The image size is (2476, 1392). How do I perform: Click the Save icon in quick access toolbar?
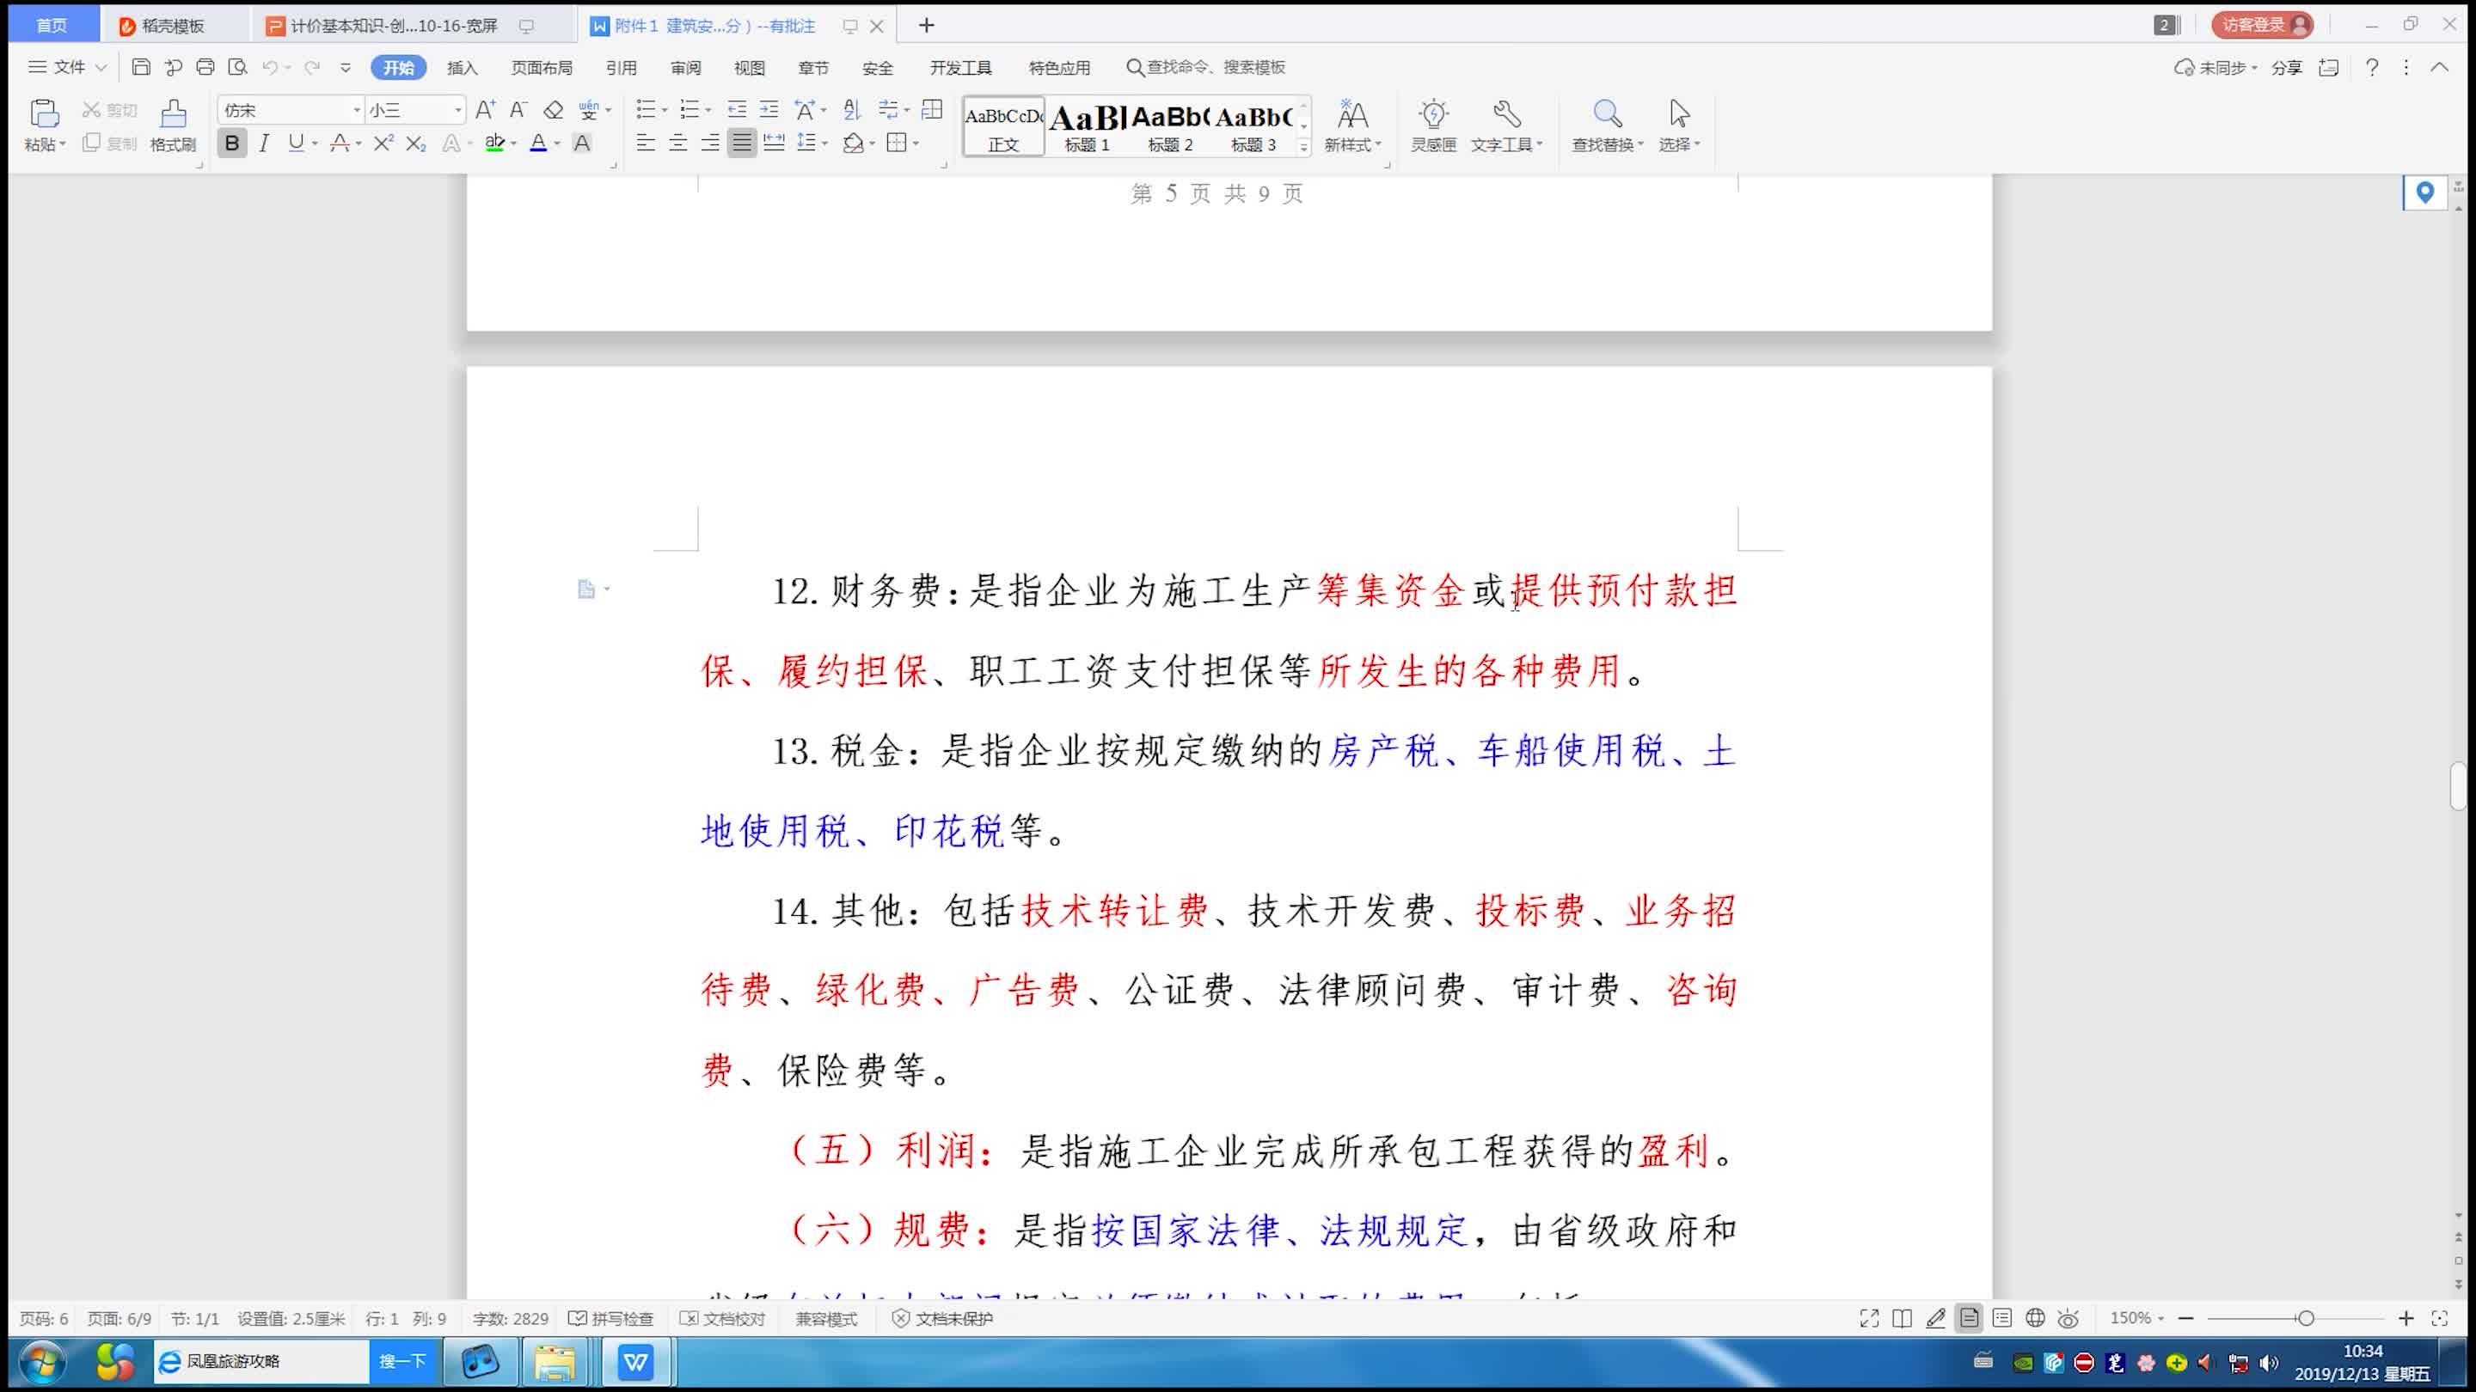point(140,67)
